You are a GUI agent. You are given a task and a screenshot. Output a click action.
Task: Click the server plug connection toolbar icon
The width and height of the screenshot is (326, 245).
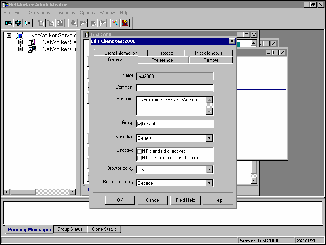click(x=28, y=23)
